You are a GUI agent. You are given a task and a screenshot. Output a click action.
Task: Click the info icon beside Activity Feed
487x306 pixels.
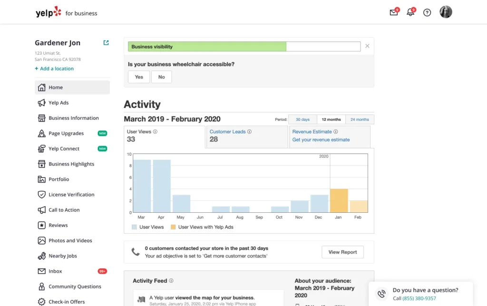pyautogui.click(x=171, y=280)
